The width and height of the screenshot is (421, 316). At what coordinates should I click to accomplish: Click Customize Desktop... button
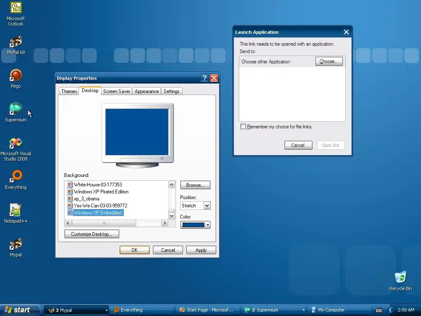tap(92, 234)
